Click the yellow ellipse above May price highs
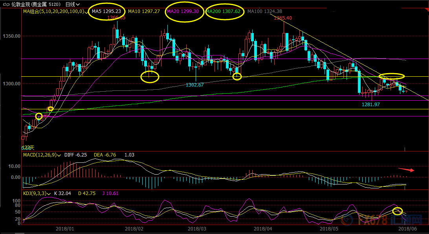This screenshot has width=429, height=234. (392, 76)
